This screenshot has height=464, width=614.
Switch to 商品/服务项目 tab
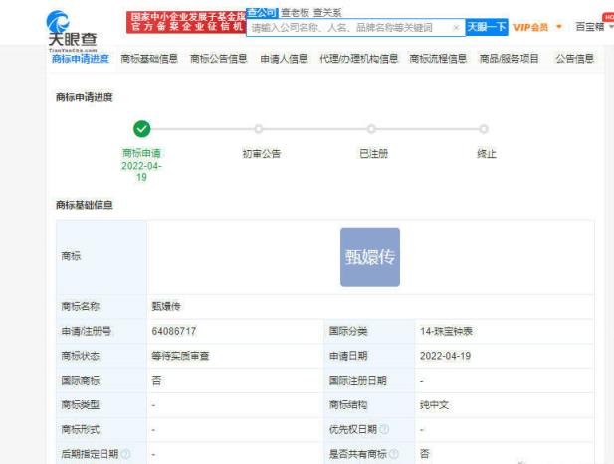coord(510,59)
